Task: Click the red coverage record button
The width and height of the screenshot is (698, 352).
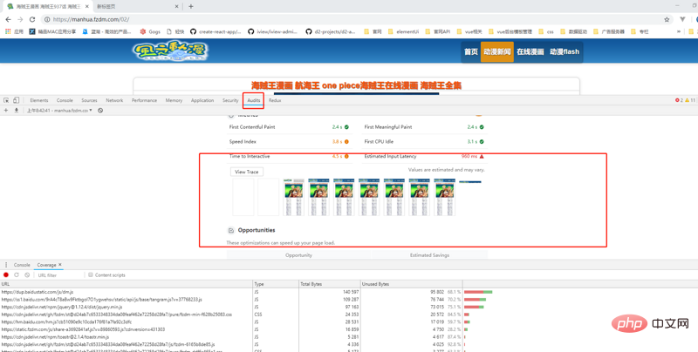Action: (x=6, y=275)
